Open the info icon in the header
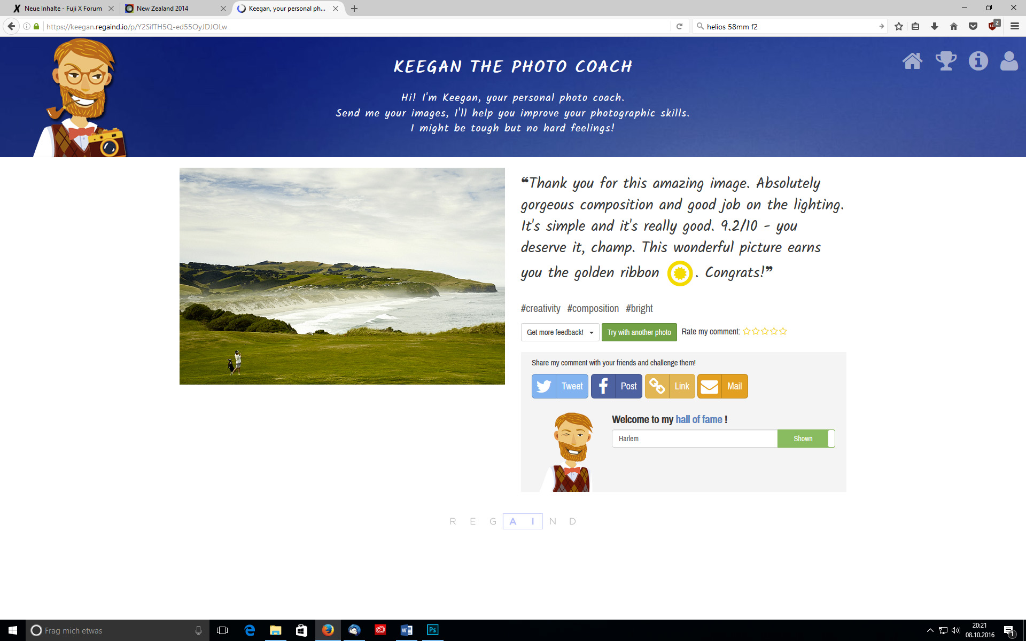 point(978,61)
